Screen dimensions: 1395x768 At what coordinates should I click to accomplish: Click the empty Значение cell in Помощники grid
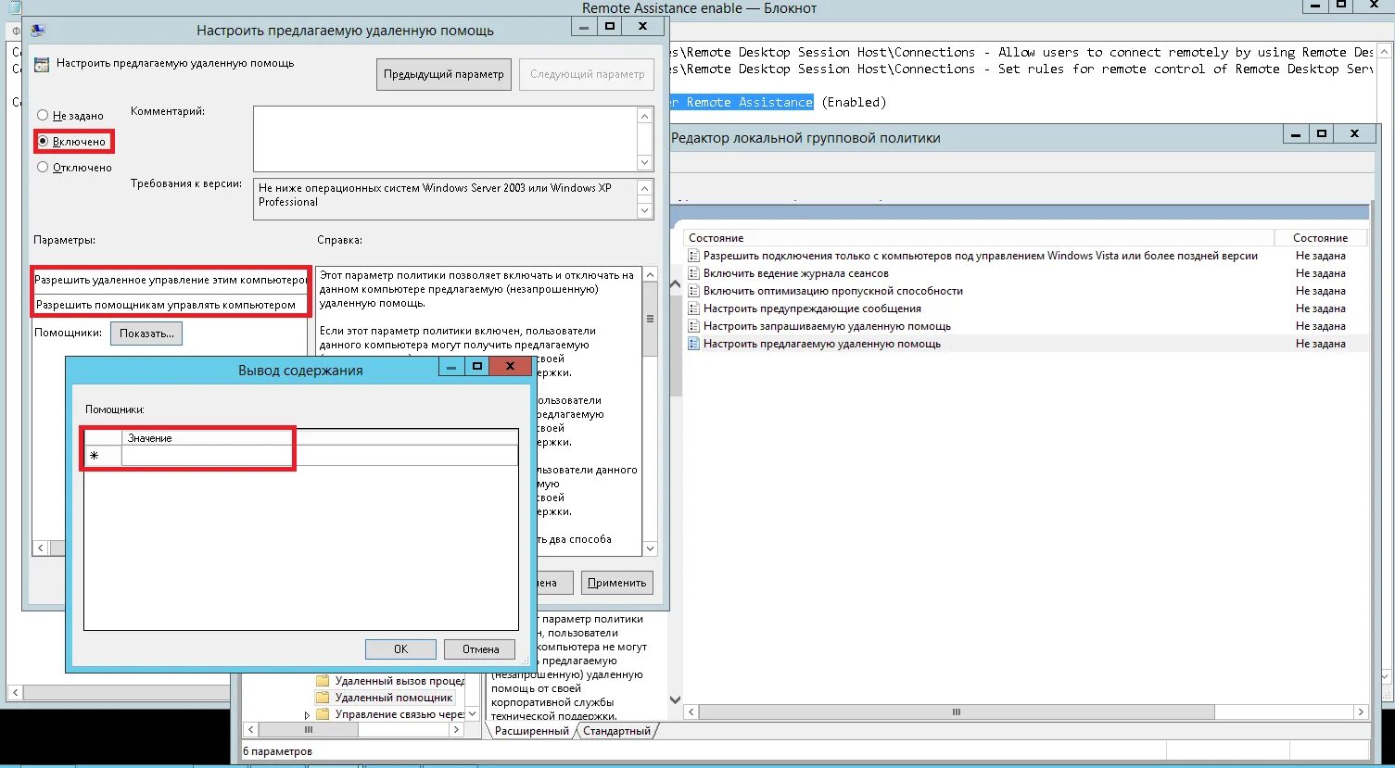click(x=320, y=456)
